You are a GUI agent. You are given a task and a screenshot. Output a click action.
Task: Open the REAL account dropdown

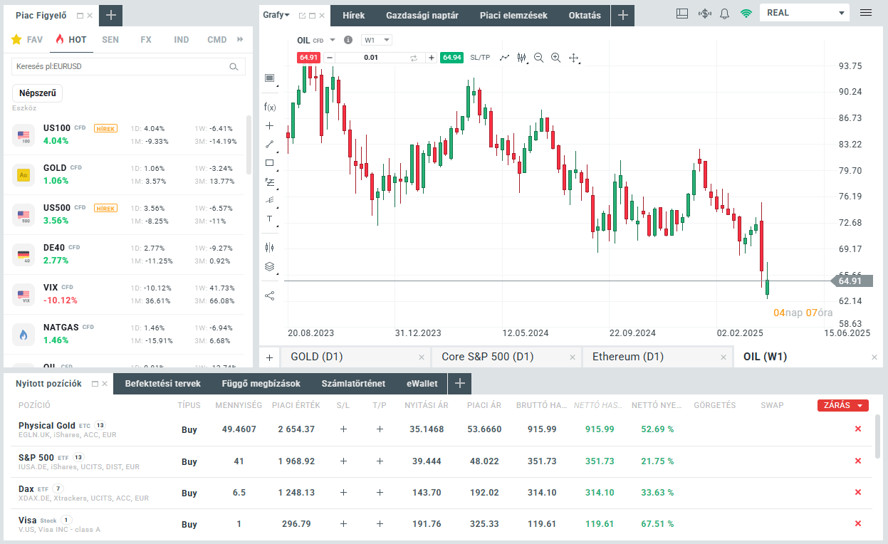tap(804, 13)
